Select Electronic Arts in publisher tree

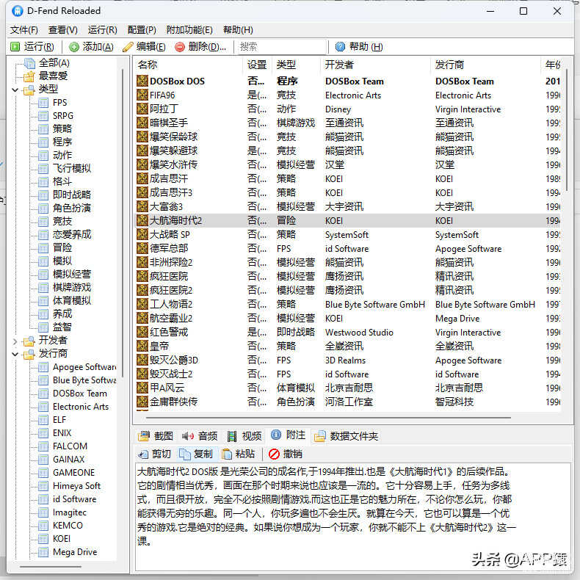point(81,407)
